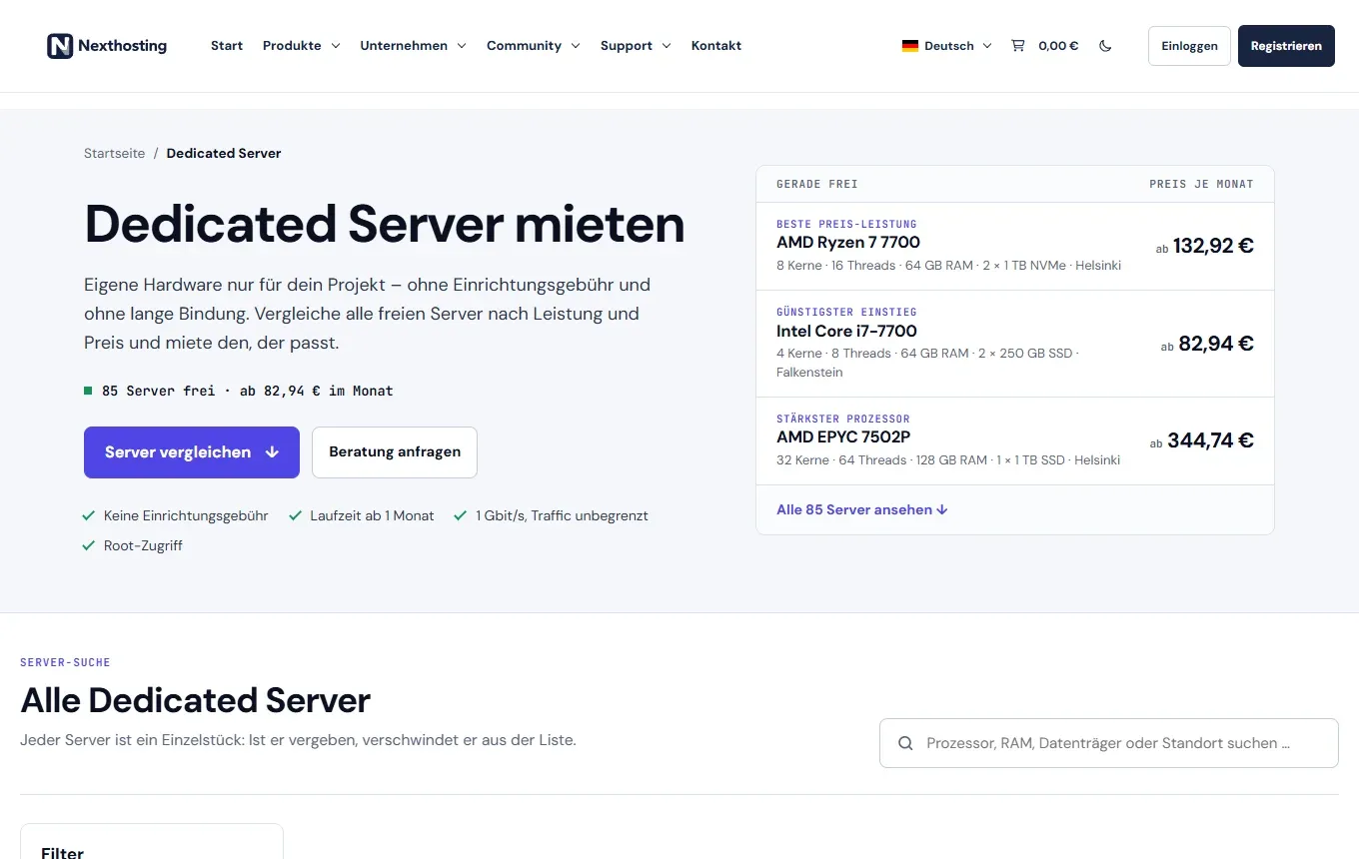Open the shopping cart icon
The height and width of the screenshot is (859, 1359).
click(x=1018, y=46)
